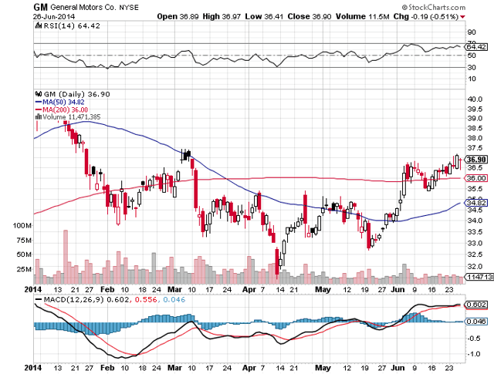Viewport: 494px width, 374px height.
Task: Click the red down arrow after Chg
Action: (x=462, y=17)
